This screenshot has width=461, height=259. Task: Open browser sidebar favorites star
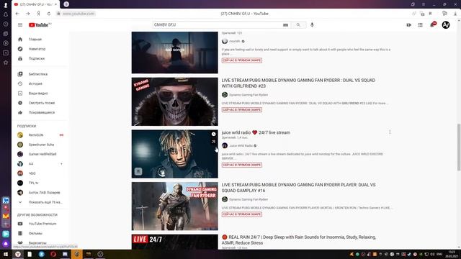click(x=6, y=63)
